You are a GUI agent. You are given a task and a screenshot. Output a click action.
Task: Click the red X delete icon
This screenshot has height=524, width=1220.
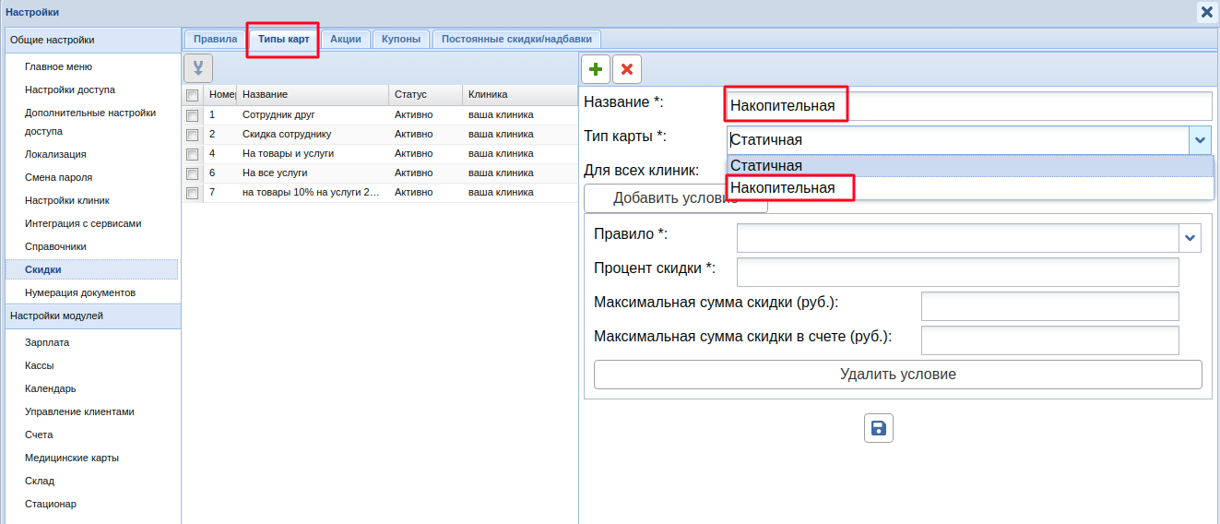(x=627, y=69)
